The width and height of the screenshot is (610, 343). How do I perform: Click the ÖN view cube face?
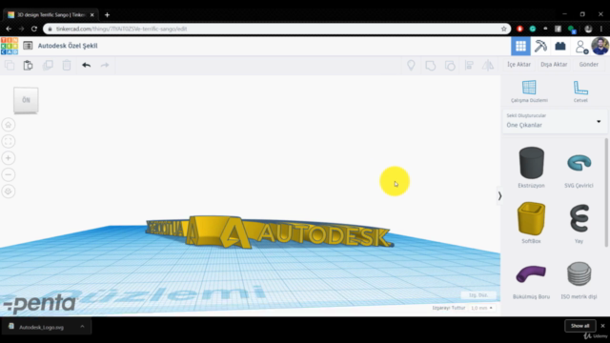[x=26, y=100]
